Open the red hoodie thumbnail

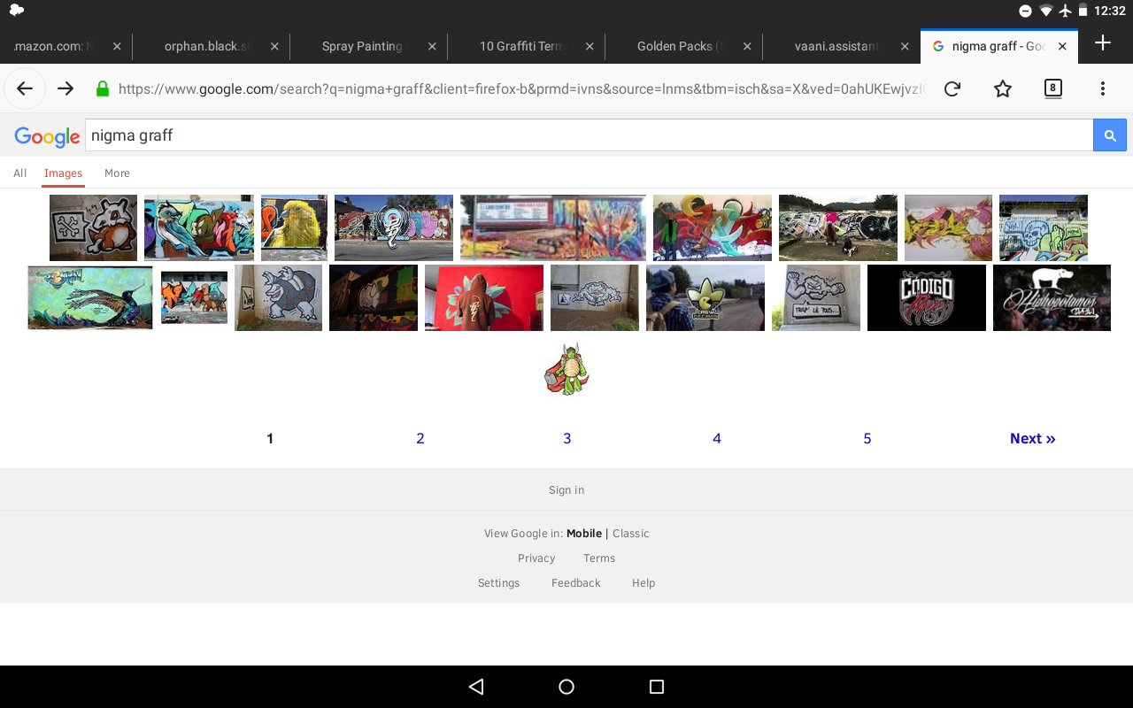pyautogui.click(x=484, y=297)
